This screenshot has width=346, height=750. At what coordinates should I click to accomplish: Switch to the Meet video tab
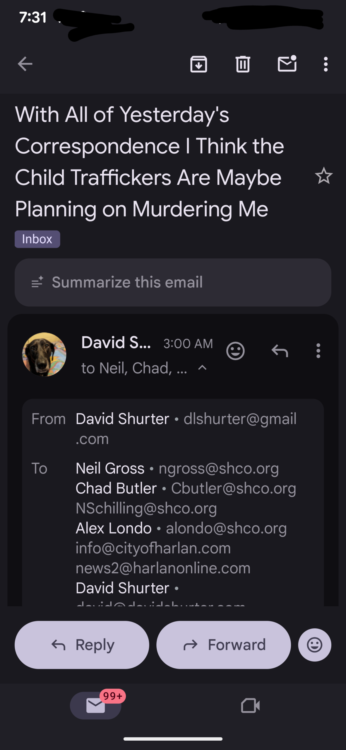(x=250, y=705)
